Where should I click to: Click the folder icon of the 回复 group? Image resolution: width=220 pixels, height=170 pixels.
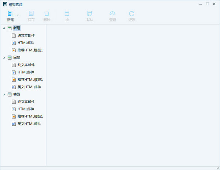[x=10, y=57]
